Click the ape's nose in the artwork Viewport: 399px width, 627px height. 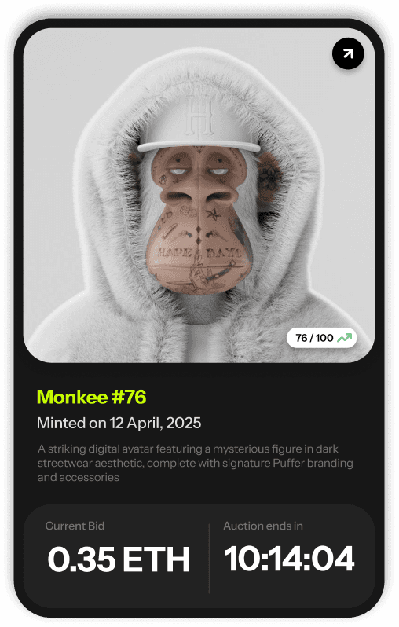199,195
